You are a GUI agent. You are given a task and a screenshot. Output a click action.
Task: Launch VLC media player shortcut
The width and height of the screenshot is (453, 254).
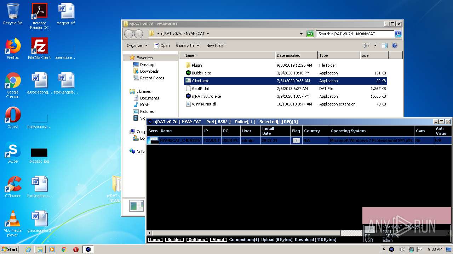[x=13, y=224]
